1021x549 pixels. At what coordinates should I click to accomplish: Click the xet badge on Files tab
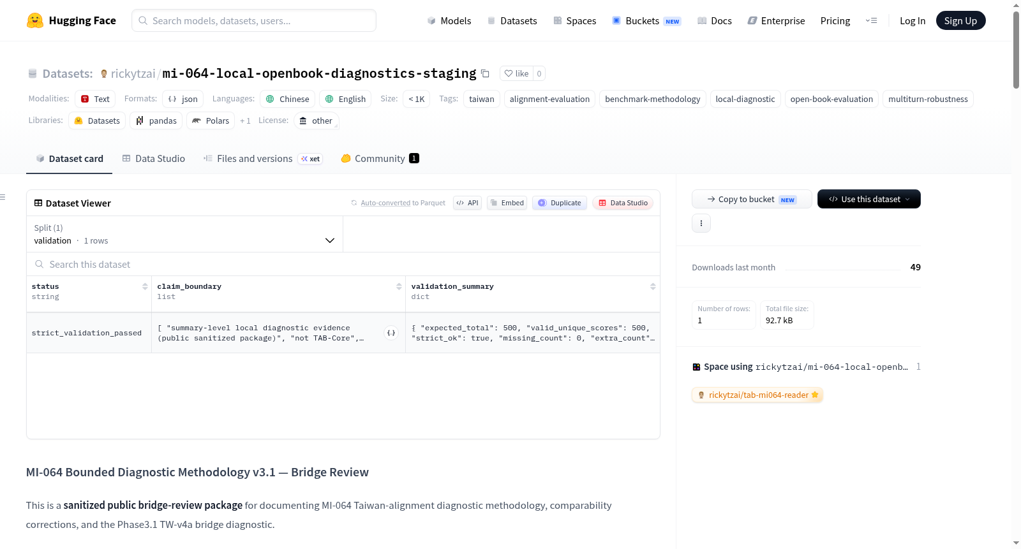point(311,159)
